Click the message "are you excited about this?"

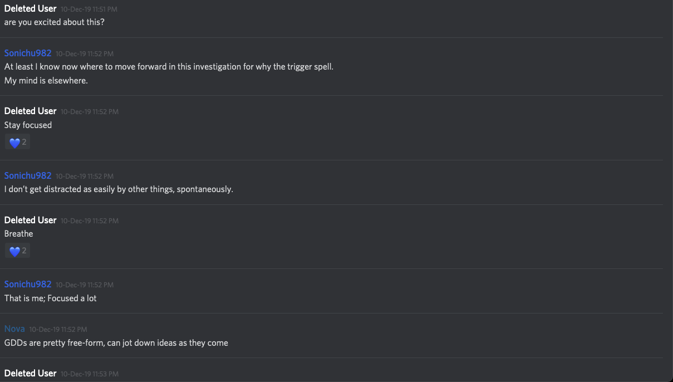tap(55, 22)
